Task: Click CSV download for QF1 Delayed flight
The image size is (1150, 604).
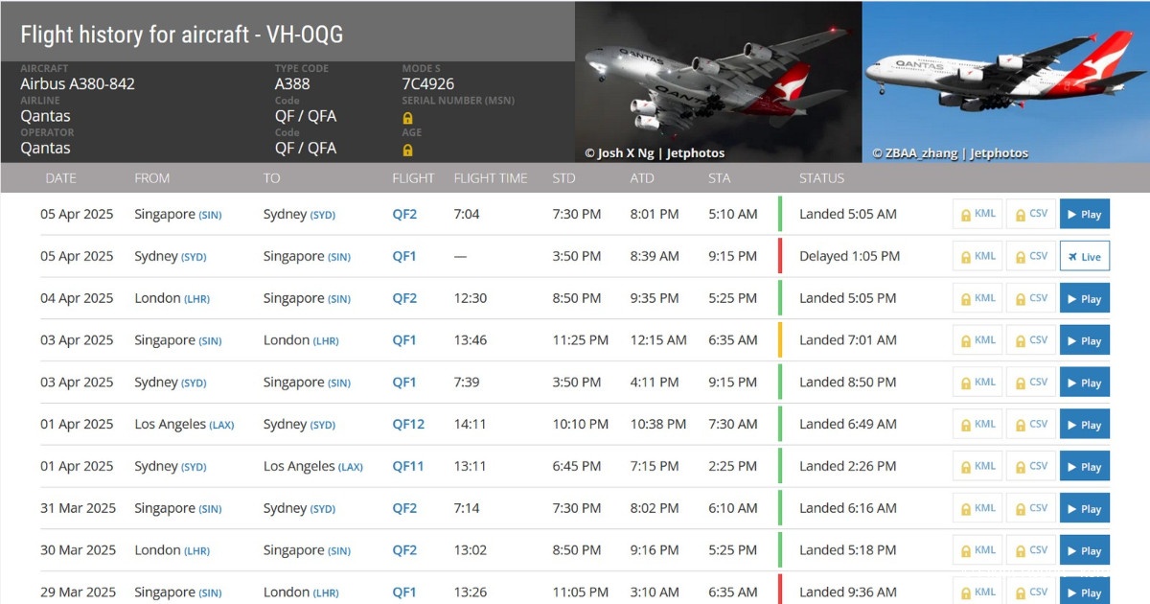Action: (1030, 256)
